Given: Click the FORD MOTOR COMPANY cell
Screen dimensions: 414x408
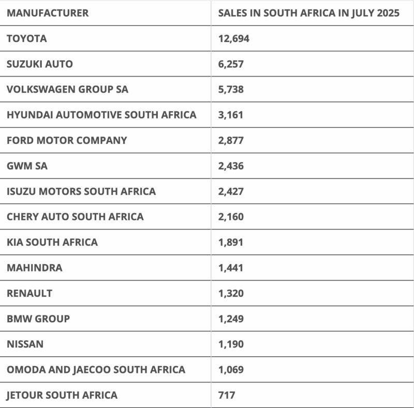Looking at the screenshot, I should coord(67,140).
